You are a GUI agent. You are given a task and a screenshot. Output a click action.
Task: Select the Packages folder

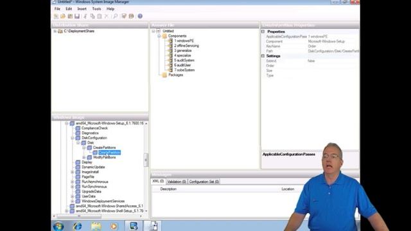click(x=175, y=75)
